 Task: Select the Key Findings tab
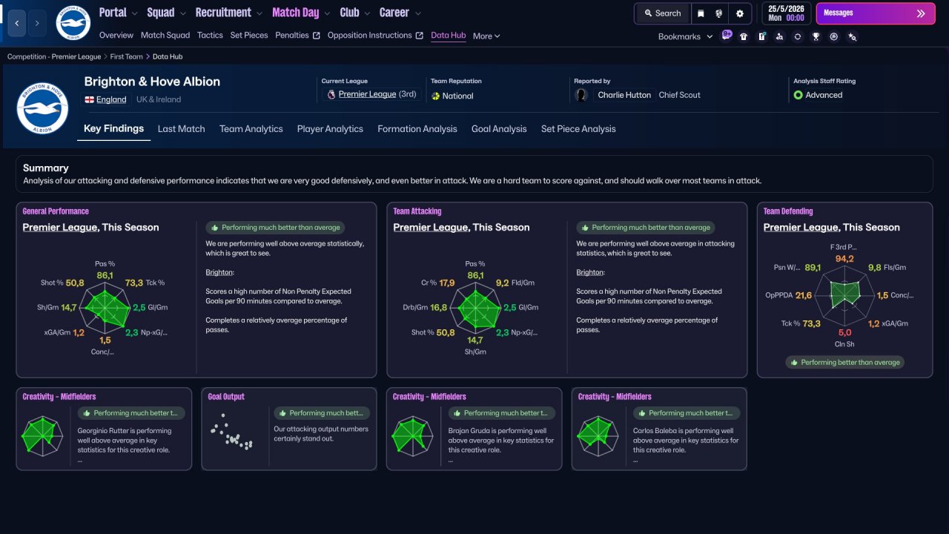[113, 129]
